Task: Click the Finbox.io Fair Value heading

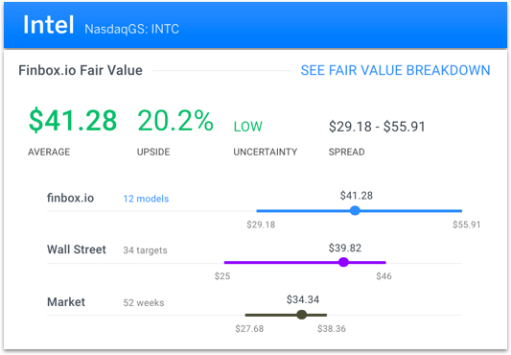Action: [81, 70]
